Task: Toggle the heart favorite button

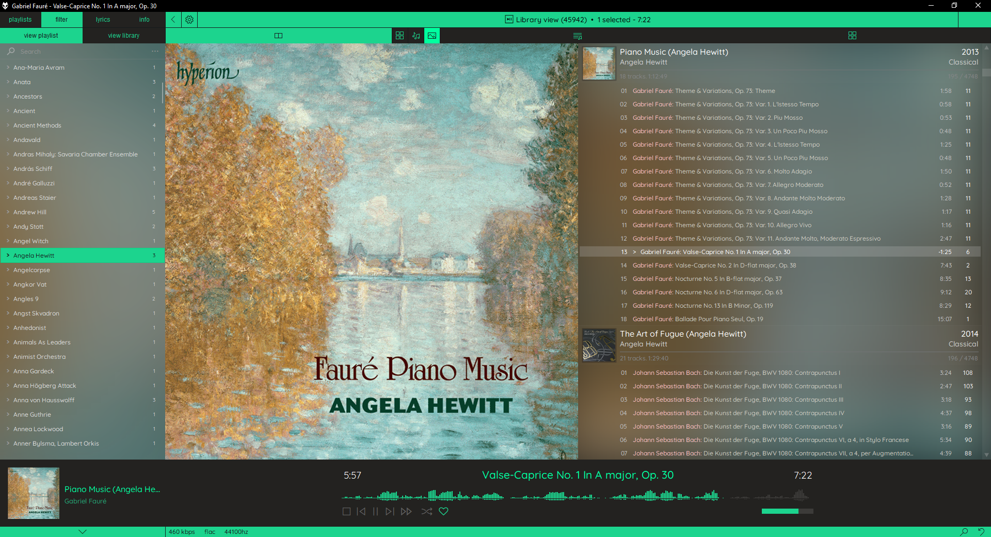Action: [443, 512]
